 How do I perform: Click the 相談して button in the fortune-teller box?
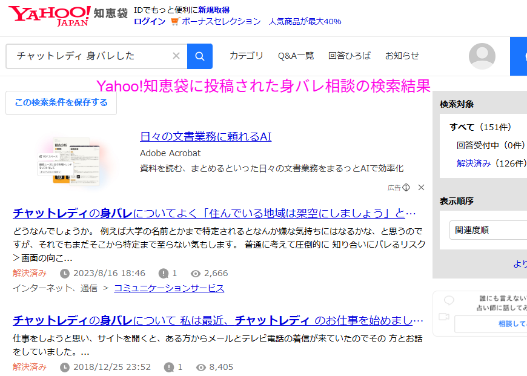[x=491, y=324]
